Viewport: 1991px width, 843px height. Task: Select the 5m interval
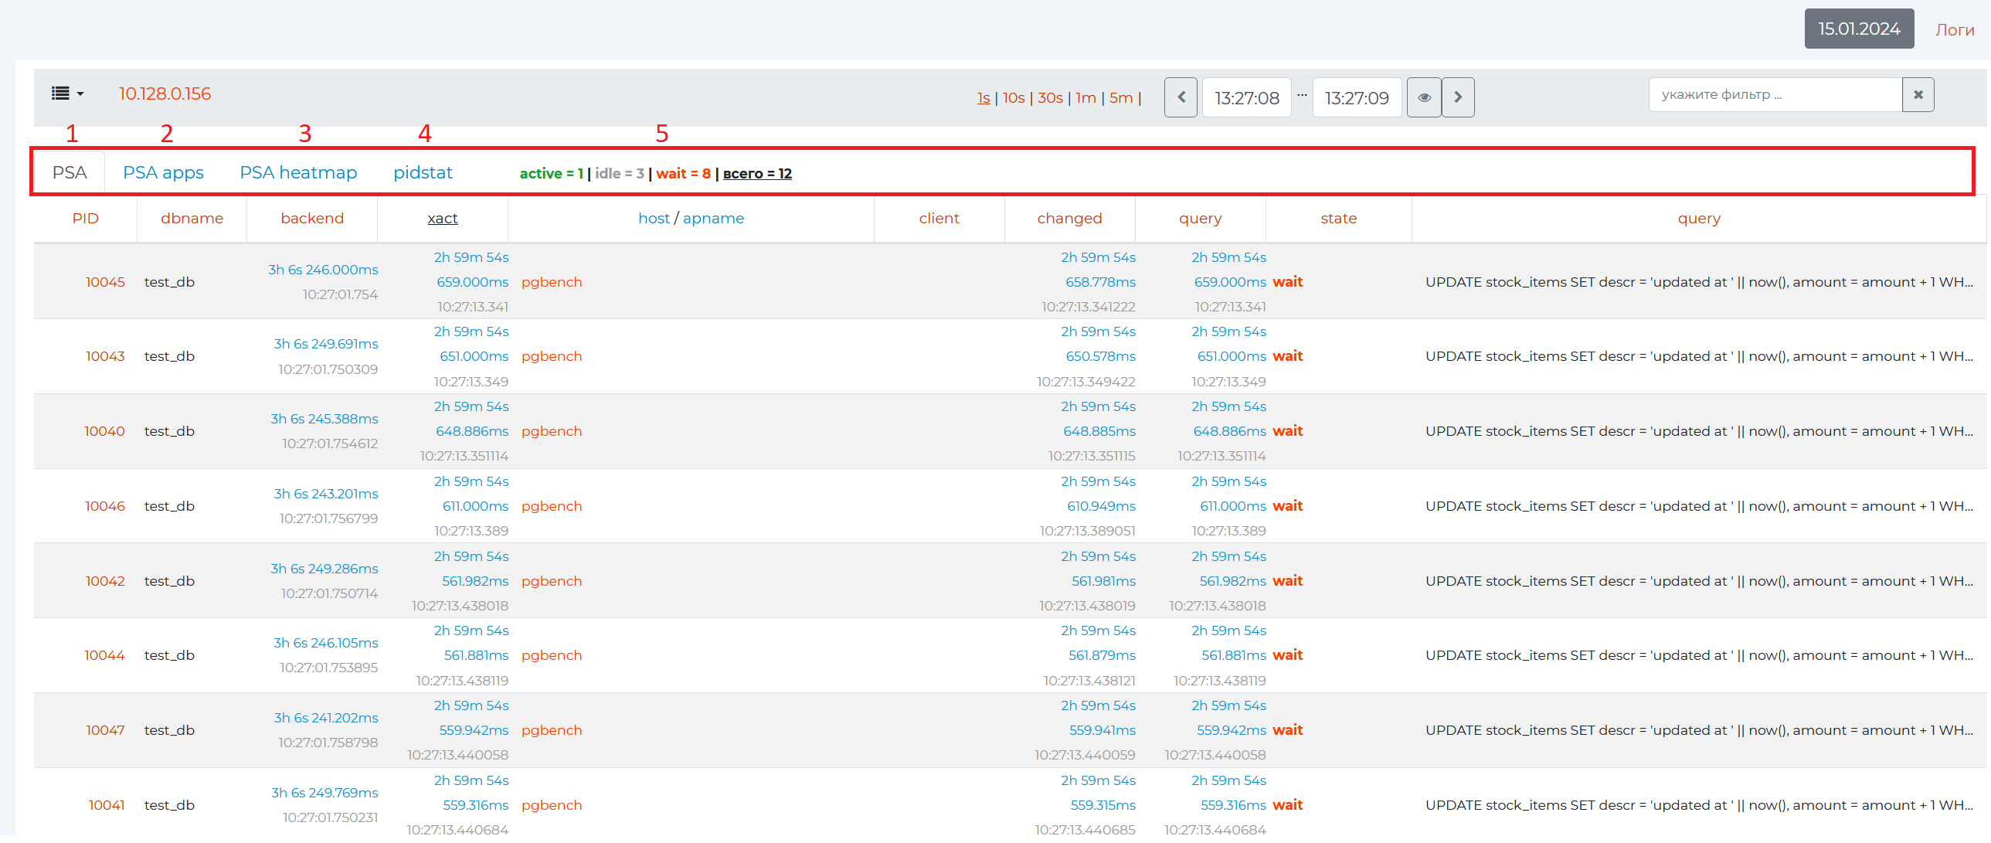tap(1121, 97)
